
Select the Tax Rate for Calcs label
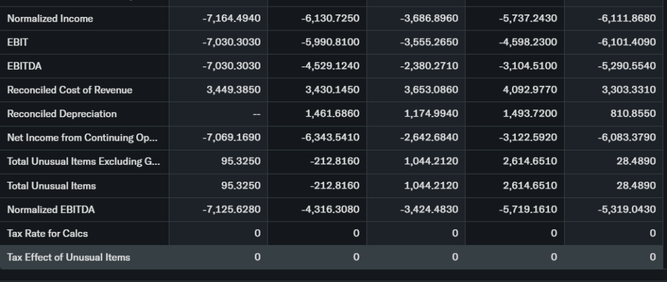tap(47, 233)
